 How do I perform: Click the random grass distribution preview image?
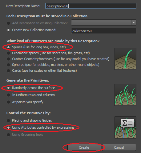coord(125,95)
